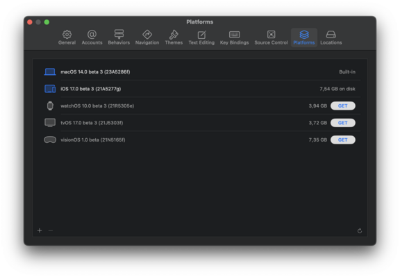Viewport: 400px width, 277px height.
Task: Get the tvOS 17.0 beta 3 platform
Action: click(342, 123)
